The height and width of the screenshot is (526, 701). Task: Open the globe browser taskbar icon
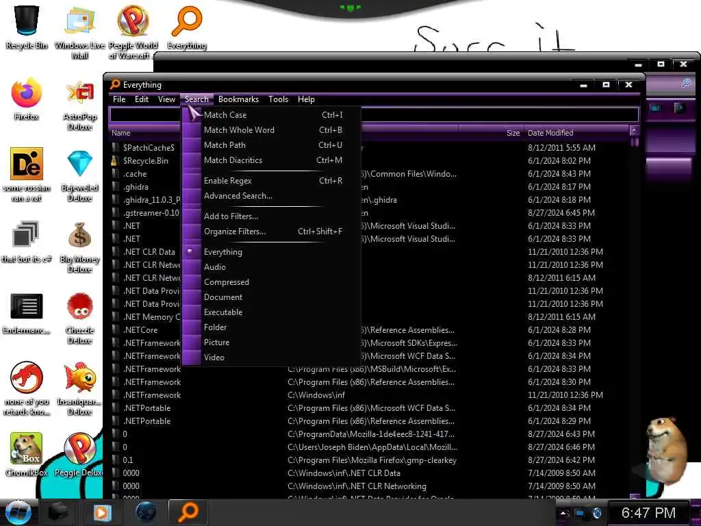[146, 512]
